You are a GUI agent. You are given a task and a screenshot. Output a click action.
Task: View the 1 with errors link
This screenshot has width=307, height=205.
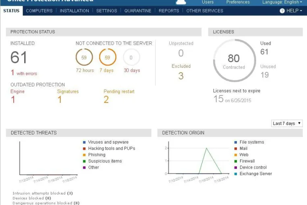click(x=24, y=73)
